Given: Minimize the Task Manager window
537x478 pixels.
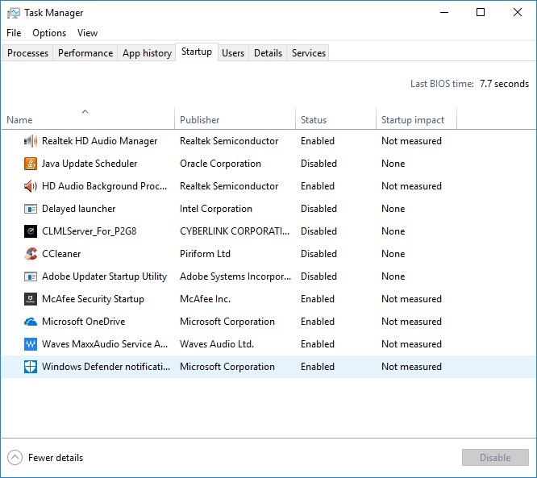Looking at the screenshot, I should pos(444,13).
